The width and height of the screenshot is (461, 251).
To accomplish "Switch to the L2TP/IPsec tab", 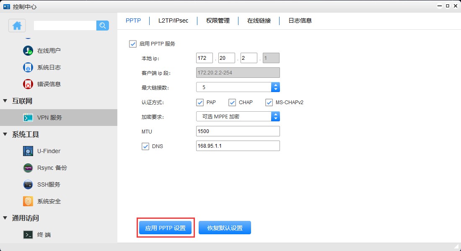I will [x=174, y=20].
